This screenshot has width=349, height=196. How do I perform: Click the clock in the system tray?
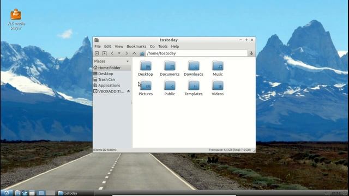[x=336, y=193]
